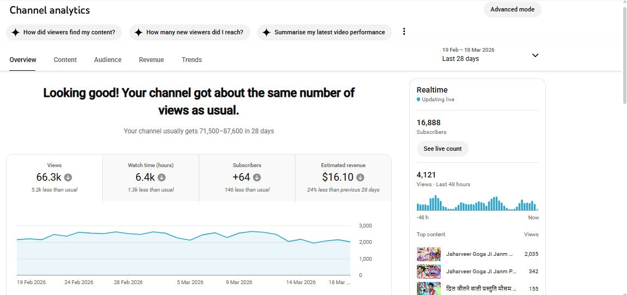Select the Trends tab
The height and width of the screenshot is (295, 627).
point(192,60)
